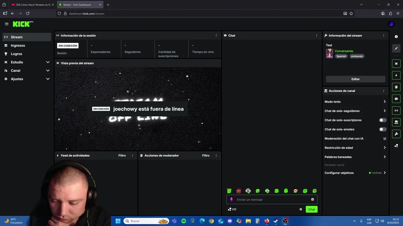Toggle the wrench channel actions icon in right sidebar

(x=396, y=134)
